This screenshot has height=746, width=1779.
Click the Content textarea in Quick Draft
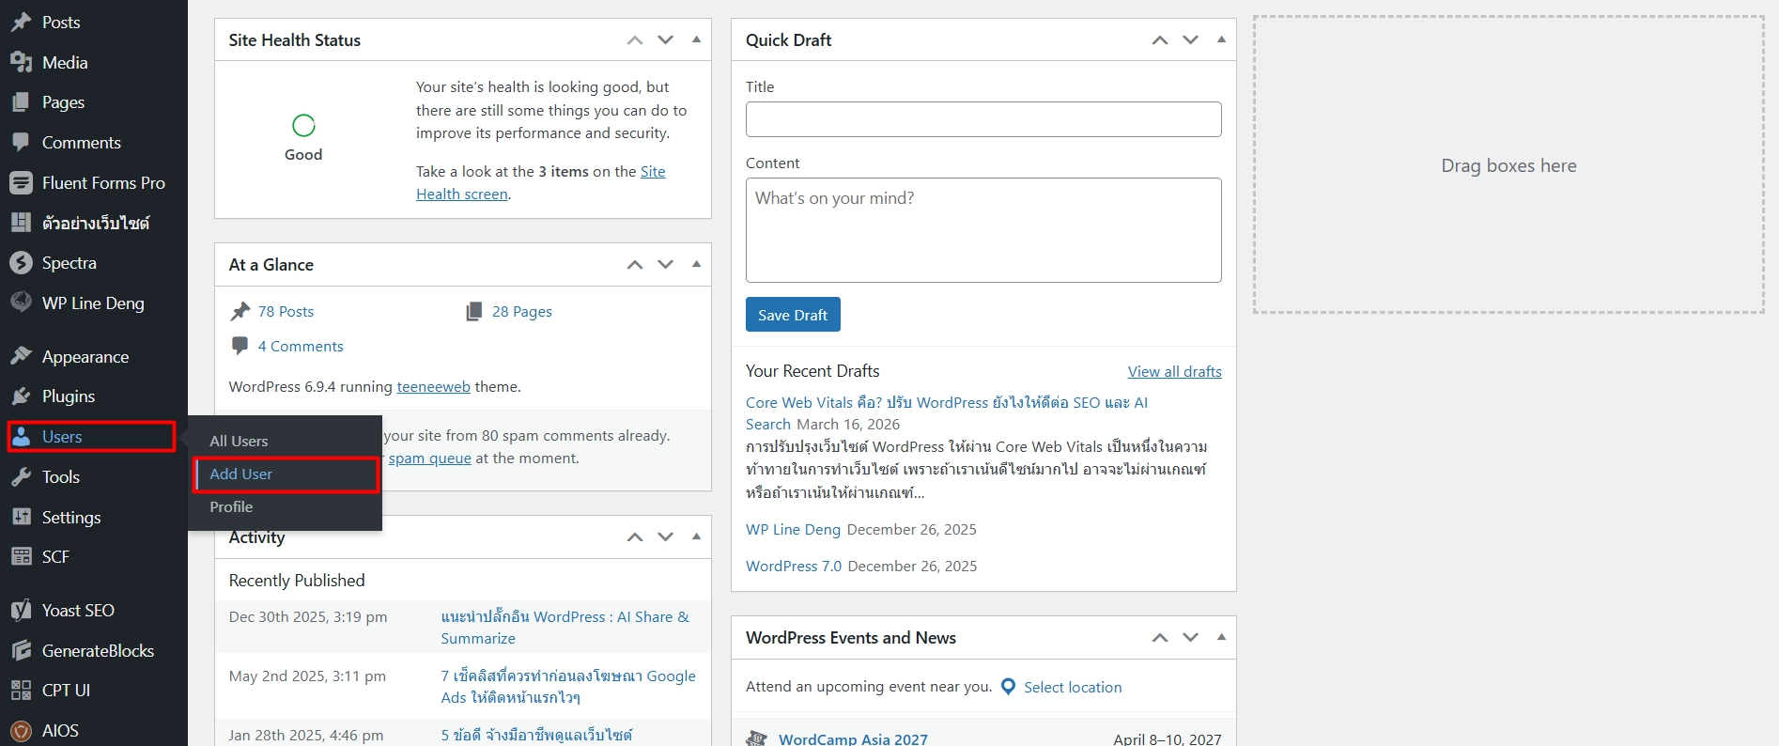click(x=983, y=230)
